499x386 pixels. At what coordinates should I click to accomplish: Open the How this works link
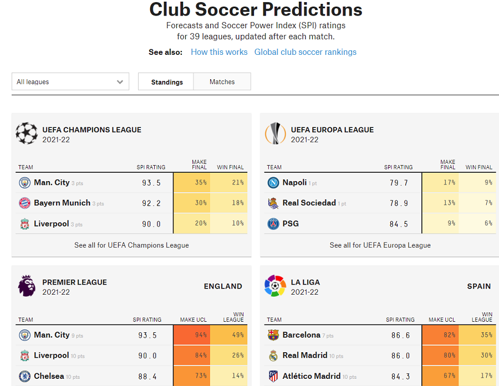click(x=219, y=52)
